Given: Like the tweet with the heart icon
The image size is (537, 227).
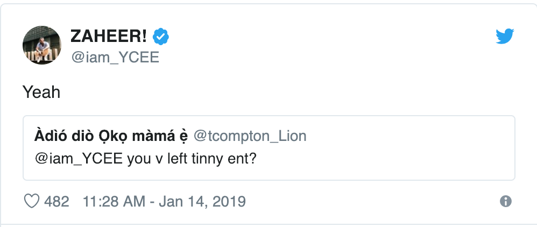Looking at the screenshot, I should (33, 202).
